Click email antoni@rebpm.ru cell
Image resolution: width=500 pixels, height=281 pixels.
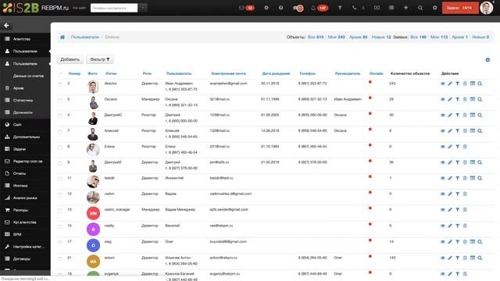tap(223, 258)
